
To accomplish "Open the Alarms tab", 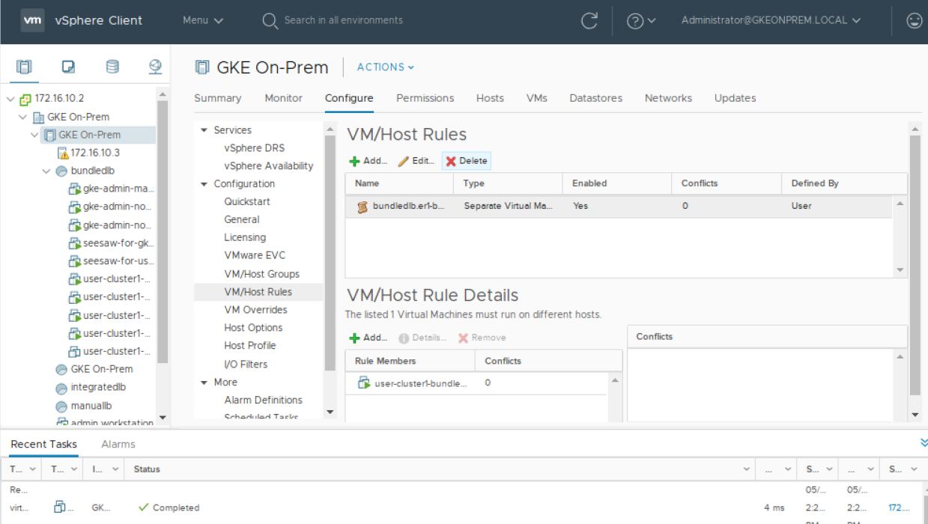I will tap(118, 444).
